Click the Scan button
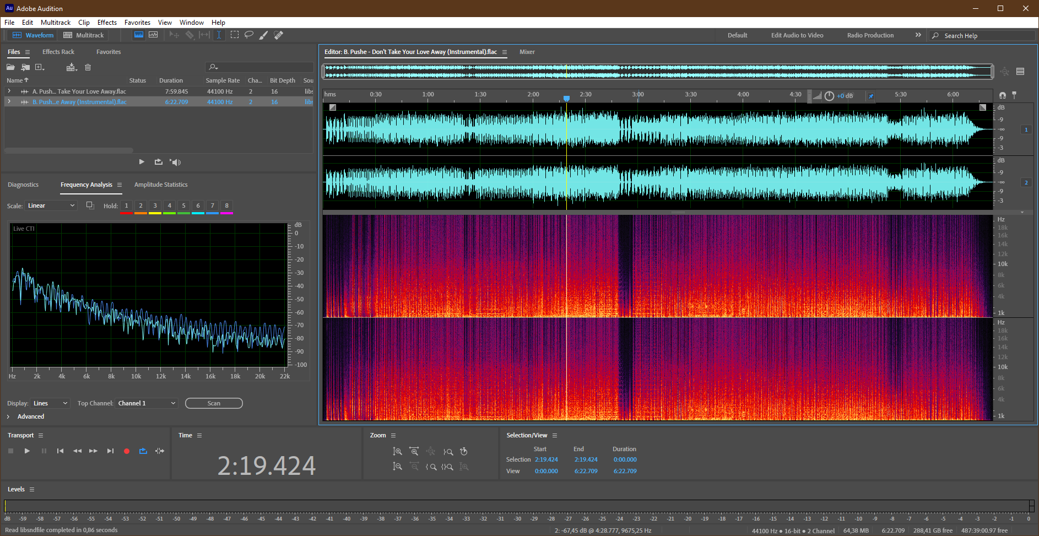The width and height of the screenshot is (1039, 536). (214, 403)
